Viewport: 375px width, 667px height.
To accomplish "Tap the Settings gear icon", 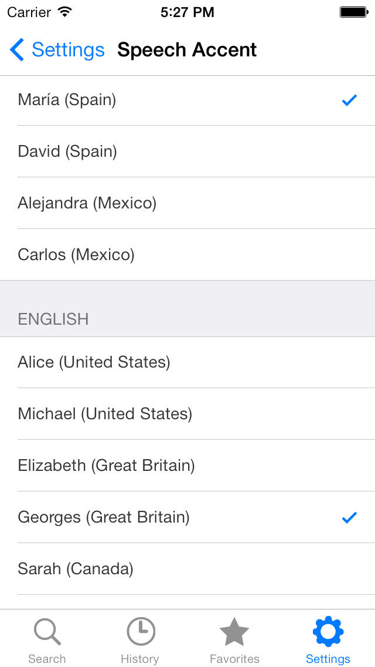I will pyautogui.click(x=328, y=632).
